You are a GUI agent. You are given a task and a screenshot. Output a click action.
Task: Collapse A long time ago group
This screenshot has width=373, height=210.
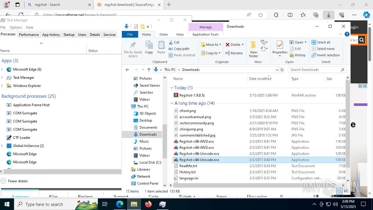172,103
